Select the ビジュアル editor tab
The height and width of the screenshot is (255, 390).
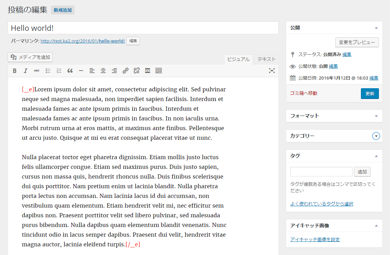pos(238,59)
